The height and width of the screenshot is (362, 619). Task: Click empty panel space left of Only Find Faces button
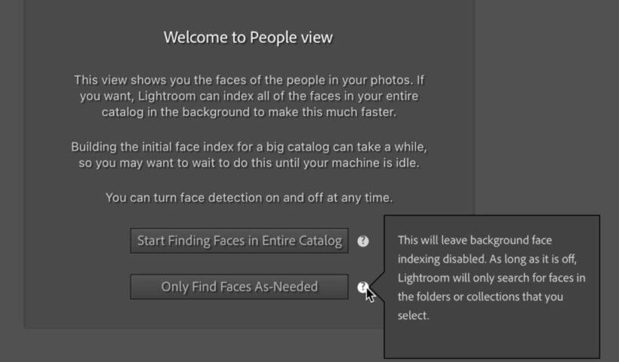pos(75,287)
